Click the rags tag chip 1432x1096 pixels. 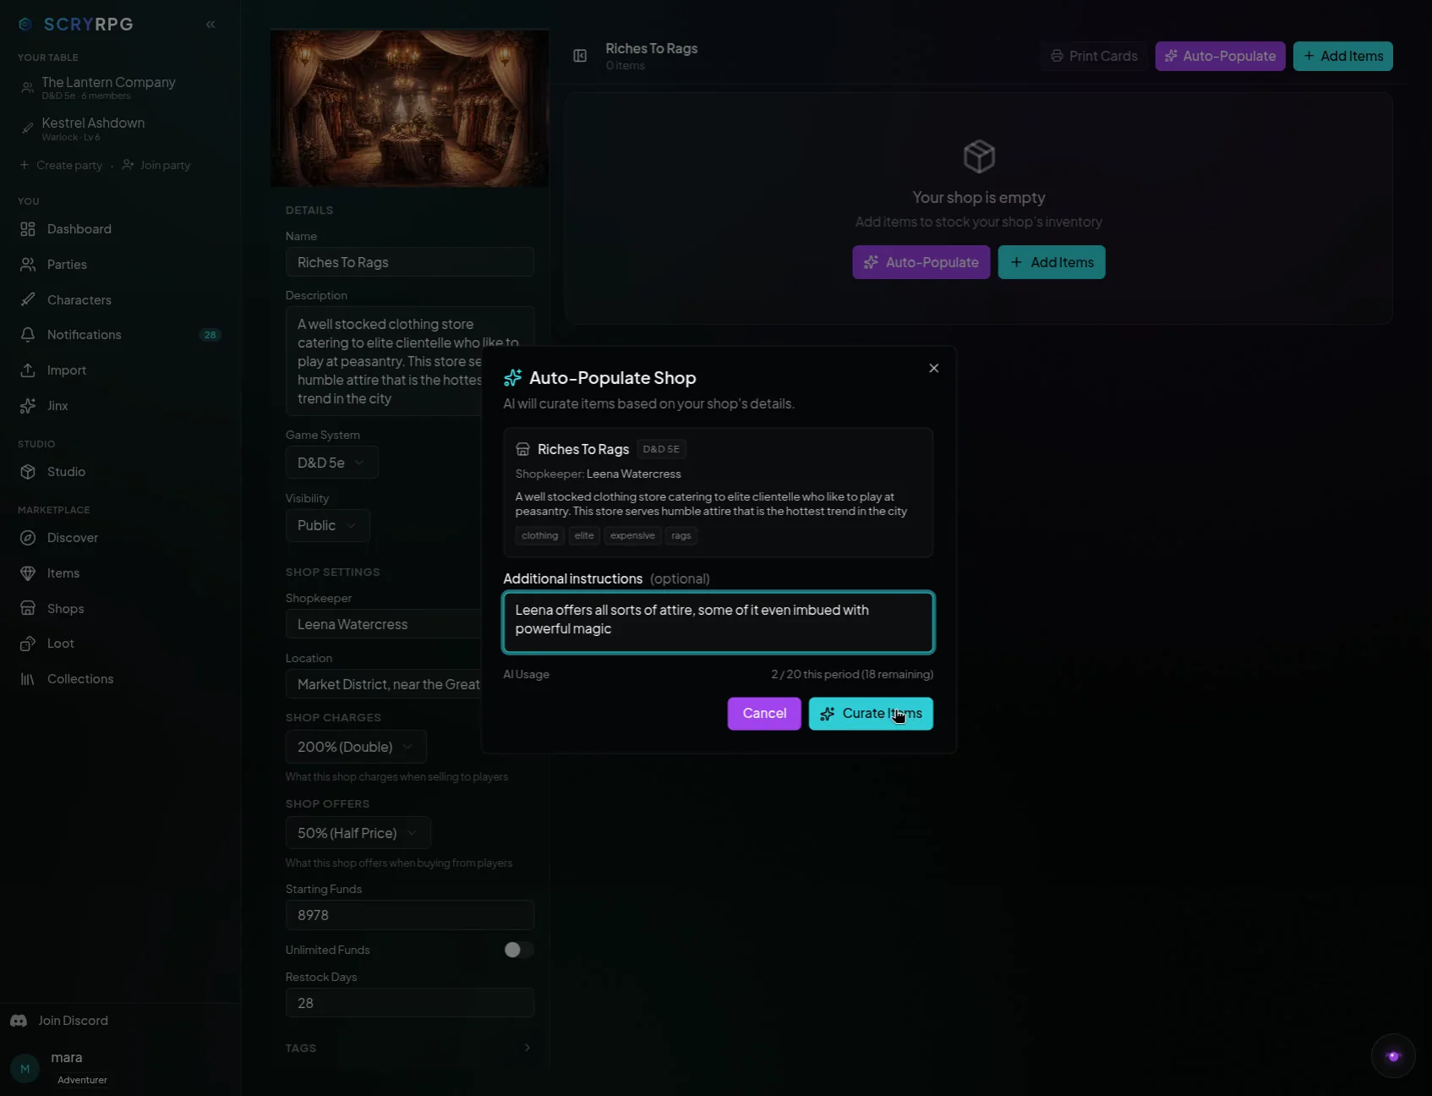click(x=681, y=535)
